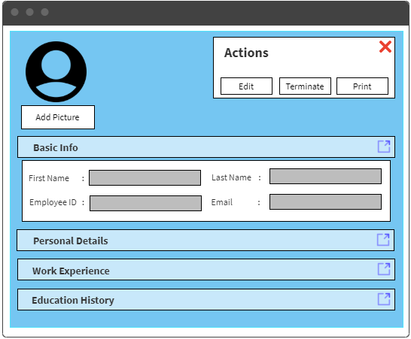
Task: Open the Personal Details pop-out icon
Action: (383, 240)
